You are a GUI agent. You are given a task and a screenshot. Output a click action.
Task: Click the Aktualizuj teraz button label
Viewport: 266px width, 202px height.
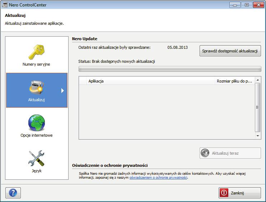pos(225,153)
